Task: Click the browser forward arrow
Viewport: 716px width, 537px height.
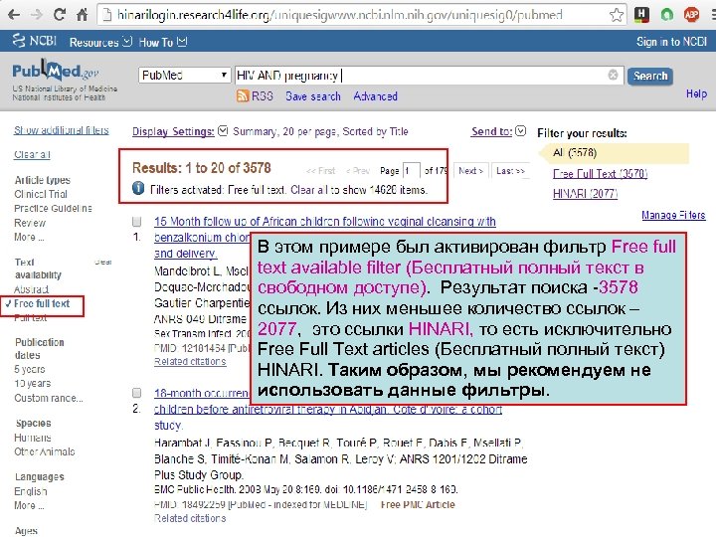Action: [x=36, y=15]
